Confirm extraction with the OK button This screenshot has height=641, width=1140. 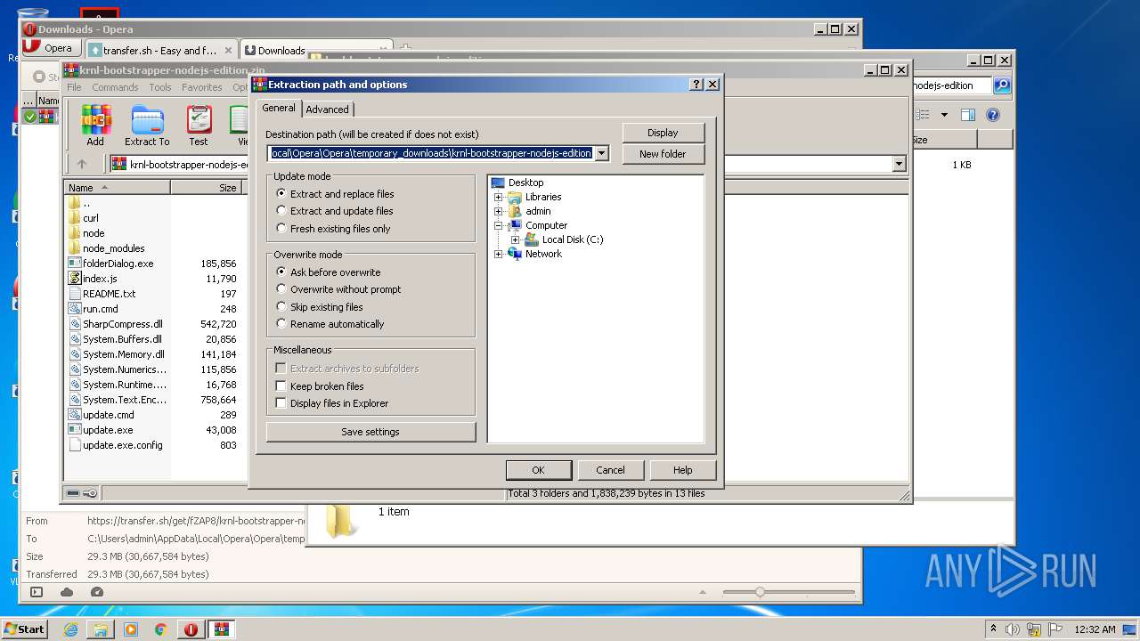pos(538,470)
